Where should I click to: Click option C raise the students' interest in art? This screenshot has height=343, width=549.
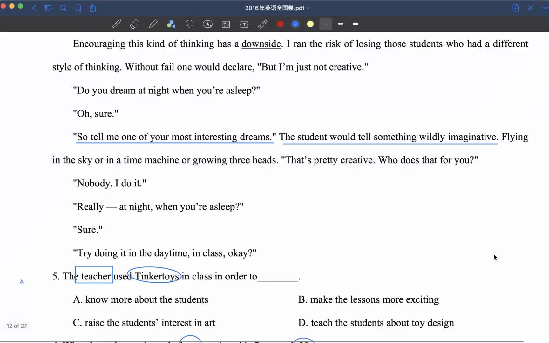(144, 323)
